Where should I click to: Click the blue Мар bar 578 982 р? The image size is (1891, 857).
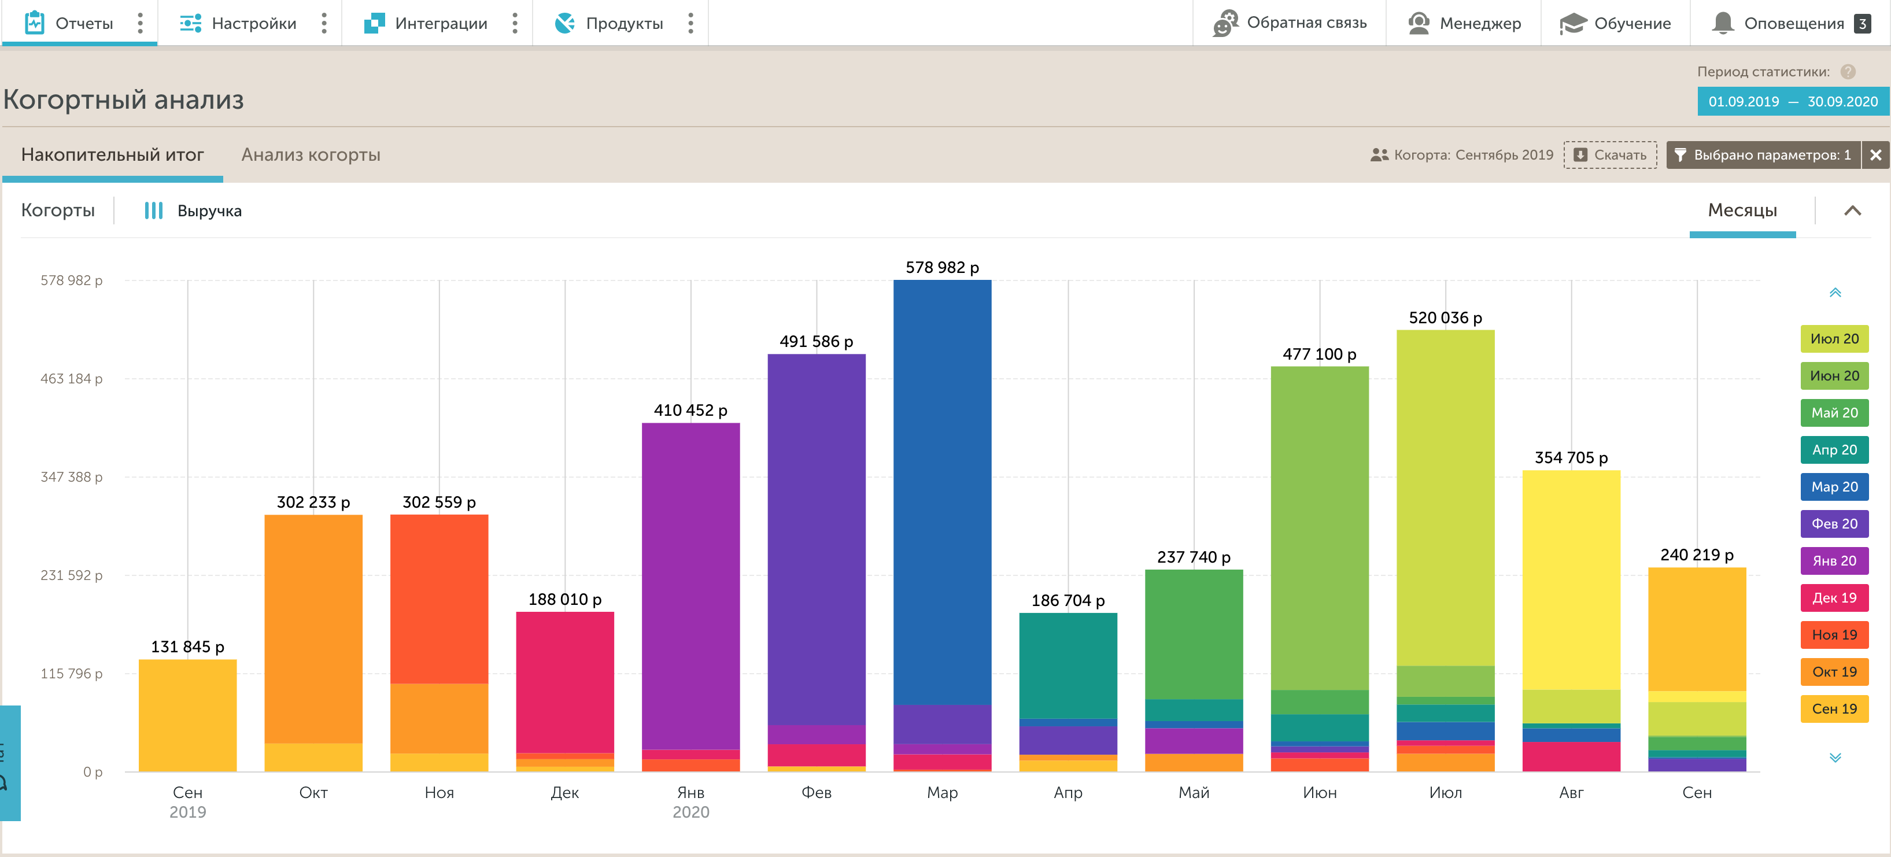click(x=942, y=492)
